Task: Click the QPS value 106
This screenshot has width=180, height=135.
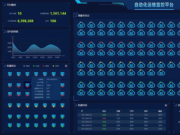Action: pyautogui.click(x=53, y=21)
